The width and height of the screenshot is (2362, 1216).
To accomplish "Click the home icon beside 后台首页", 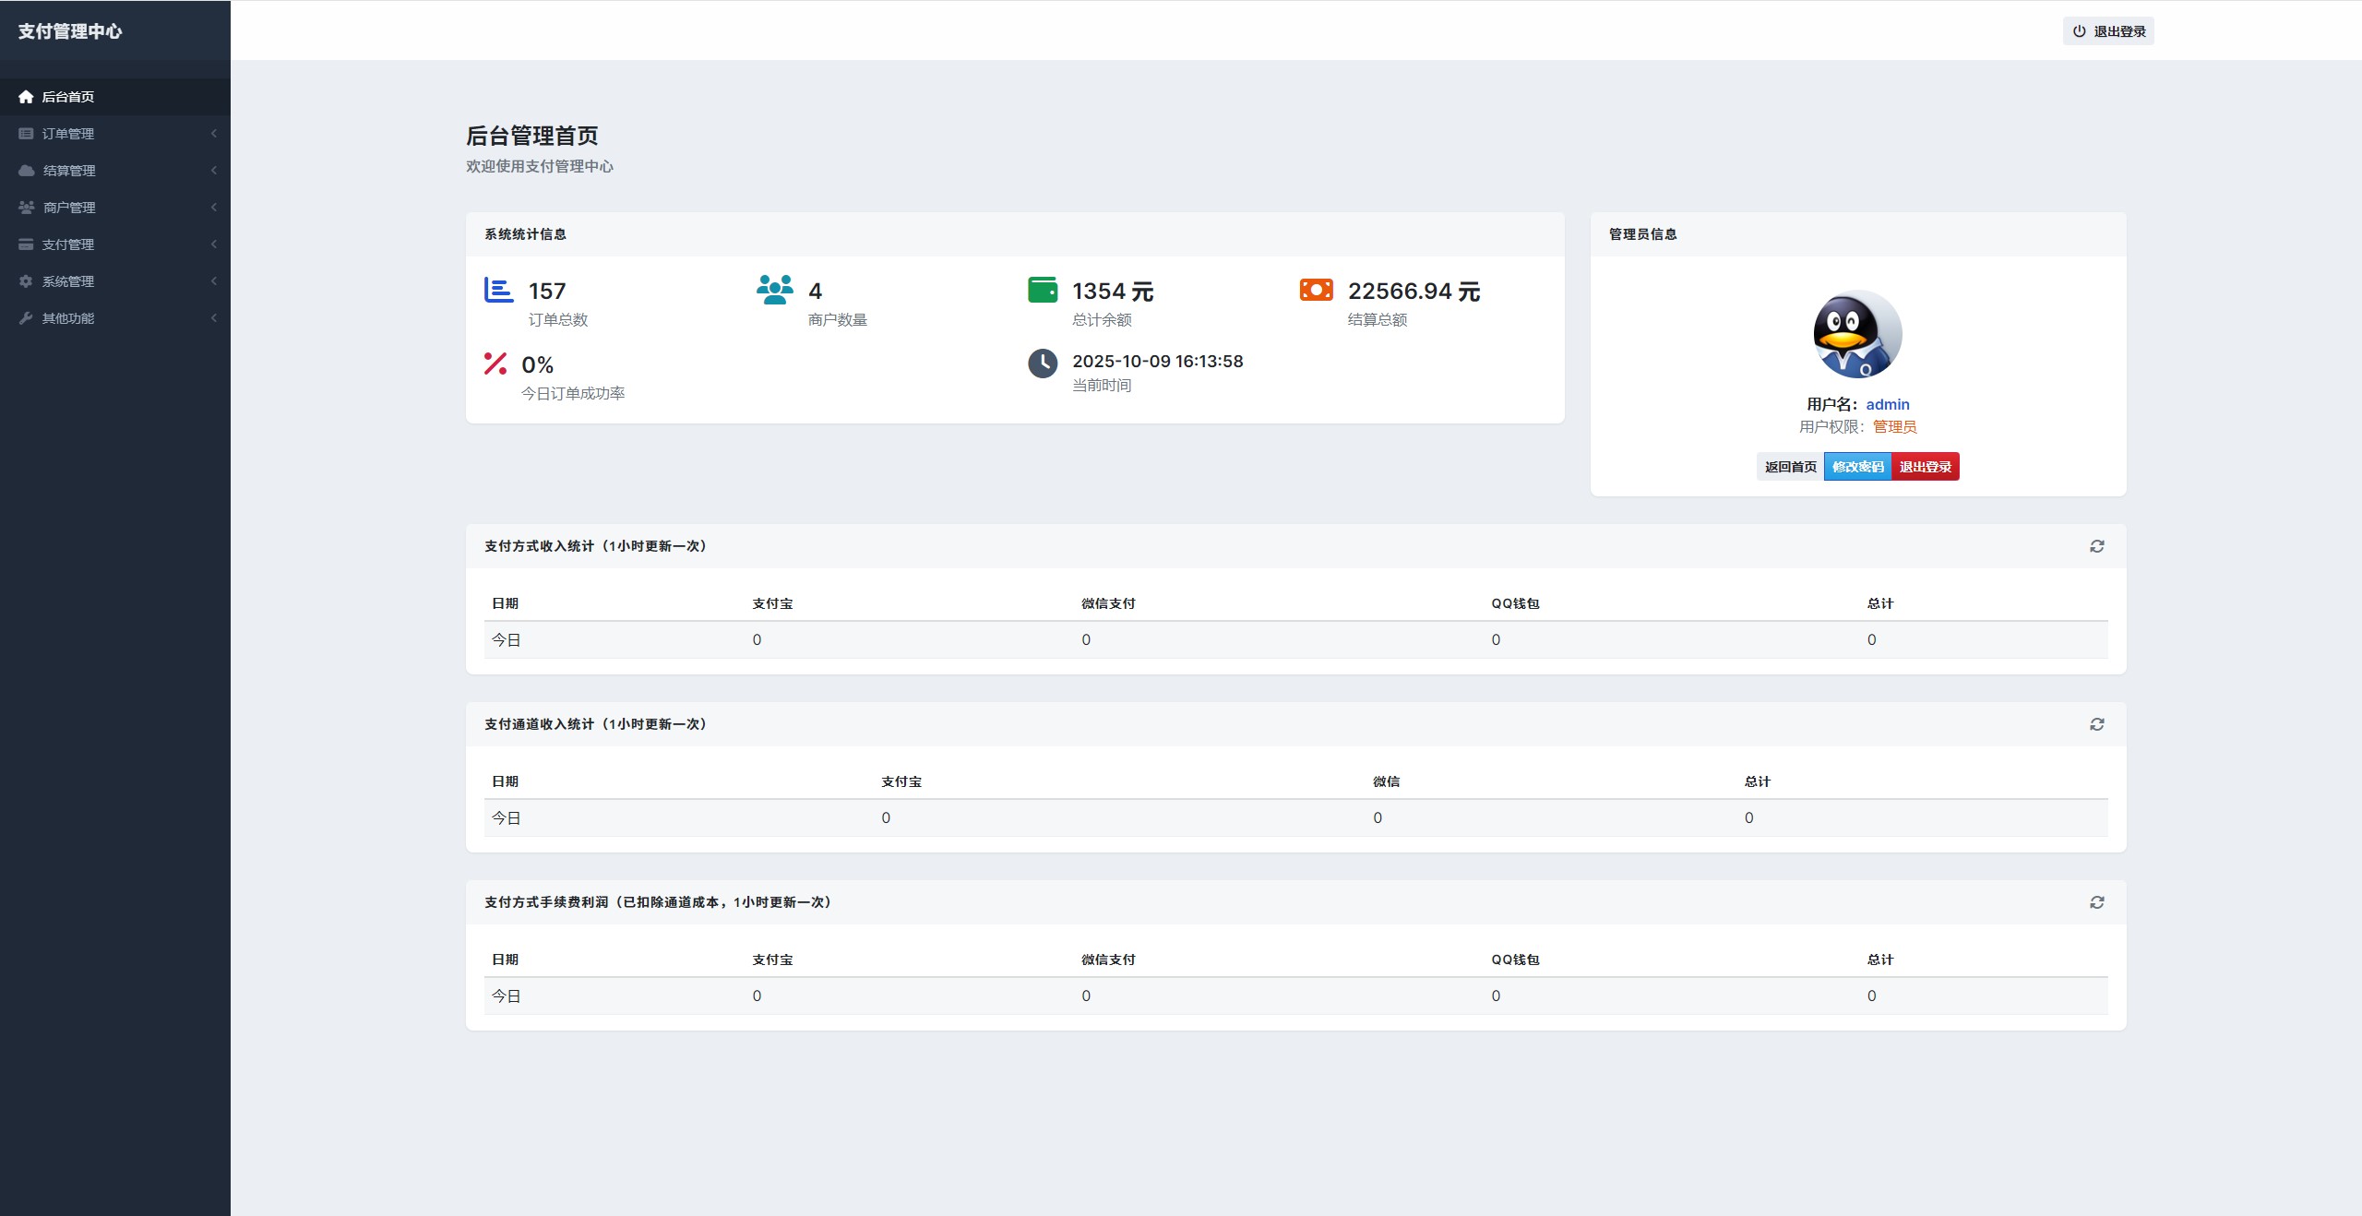I will (26, 97).
